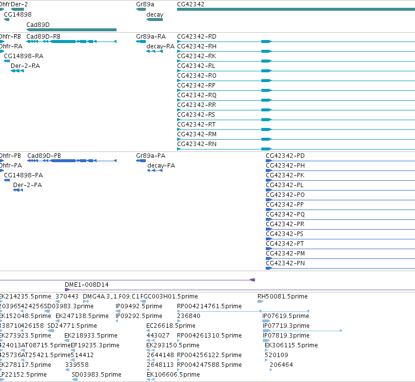Viewport: 415px width, 382px height.
Task: Select transcript CG42342-RK
Action: pos(197,56)
